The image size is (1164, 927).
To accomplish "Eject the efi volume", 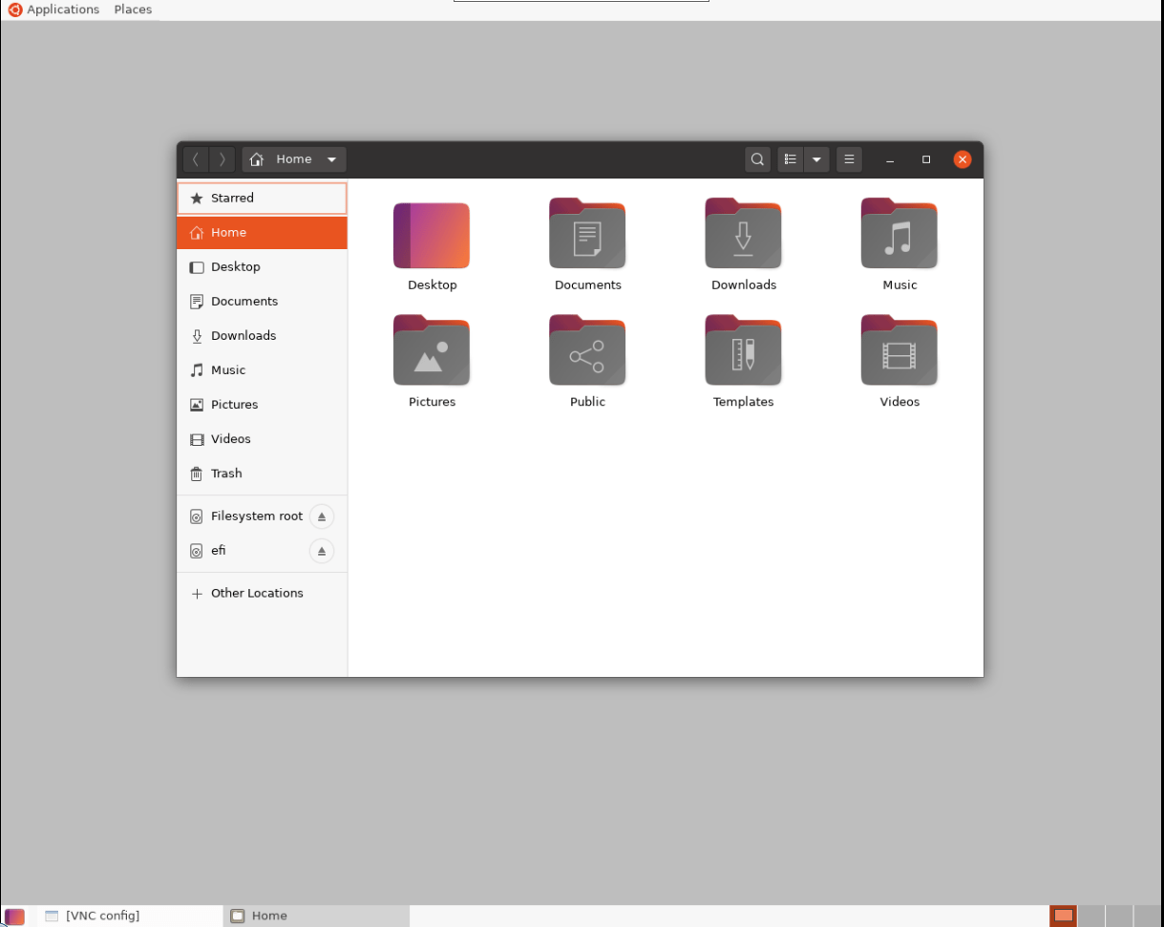I will pos(322,551).
